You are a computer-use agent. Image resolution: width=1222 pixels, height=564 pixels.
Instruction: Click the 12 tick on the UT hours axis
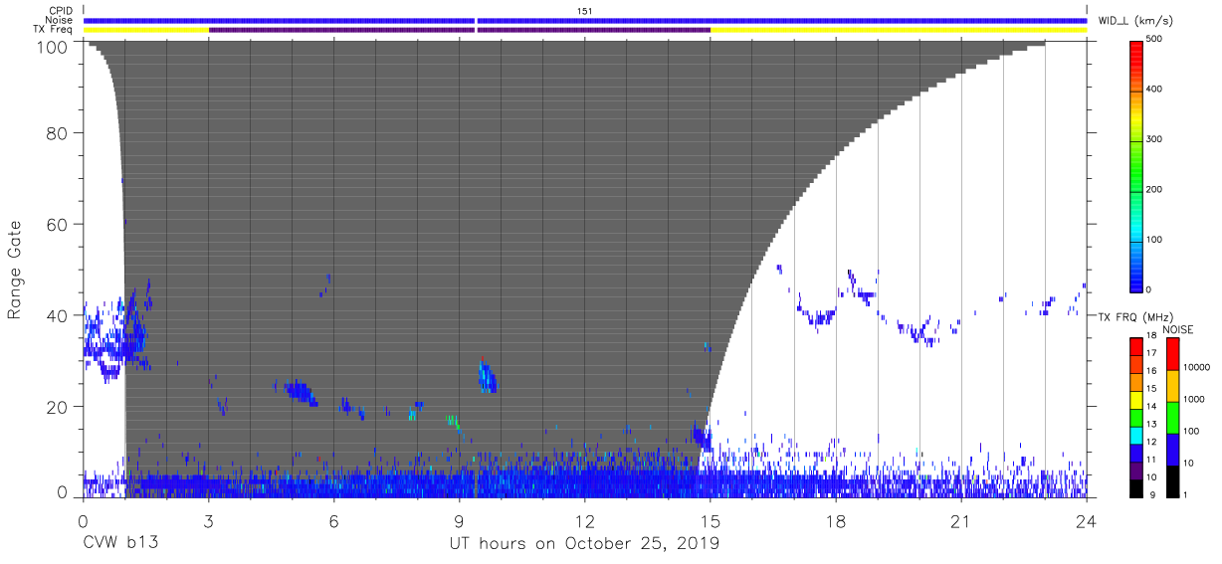click(585, 522)
